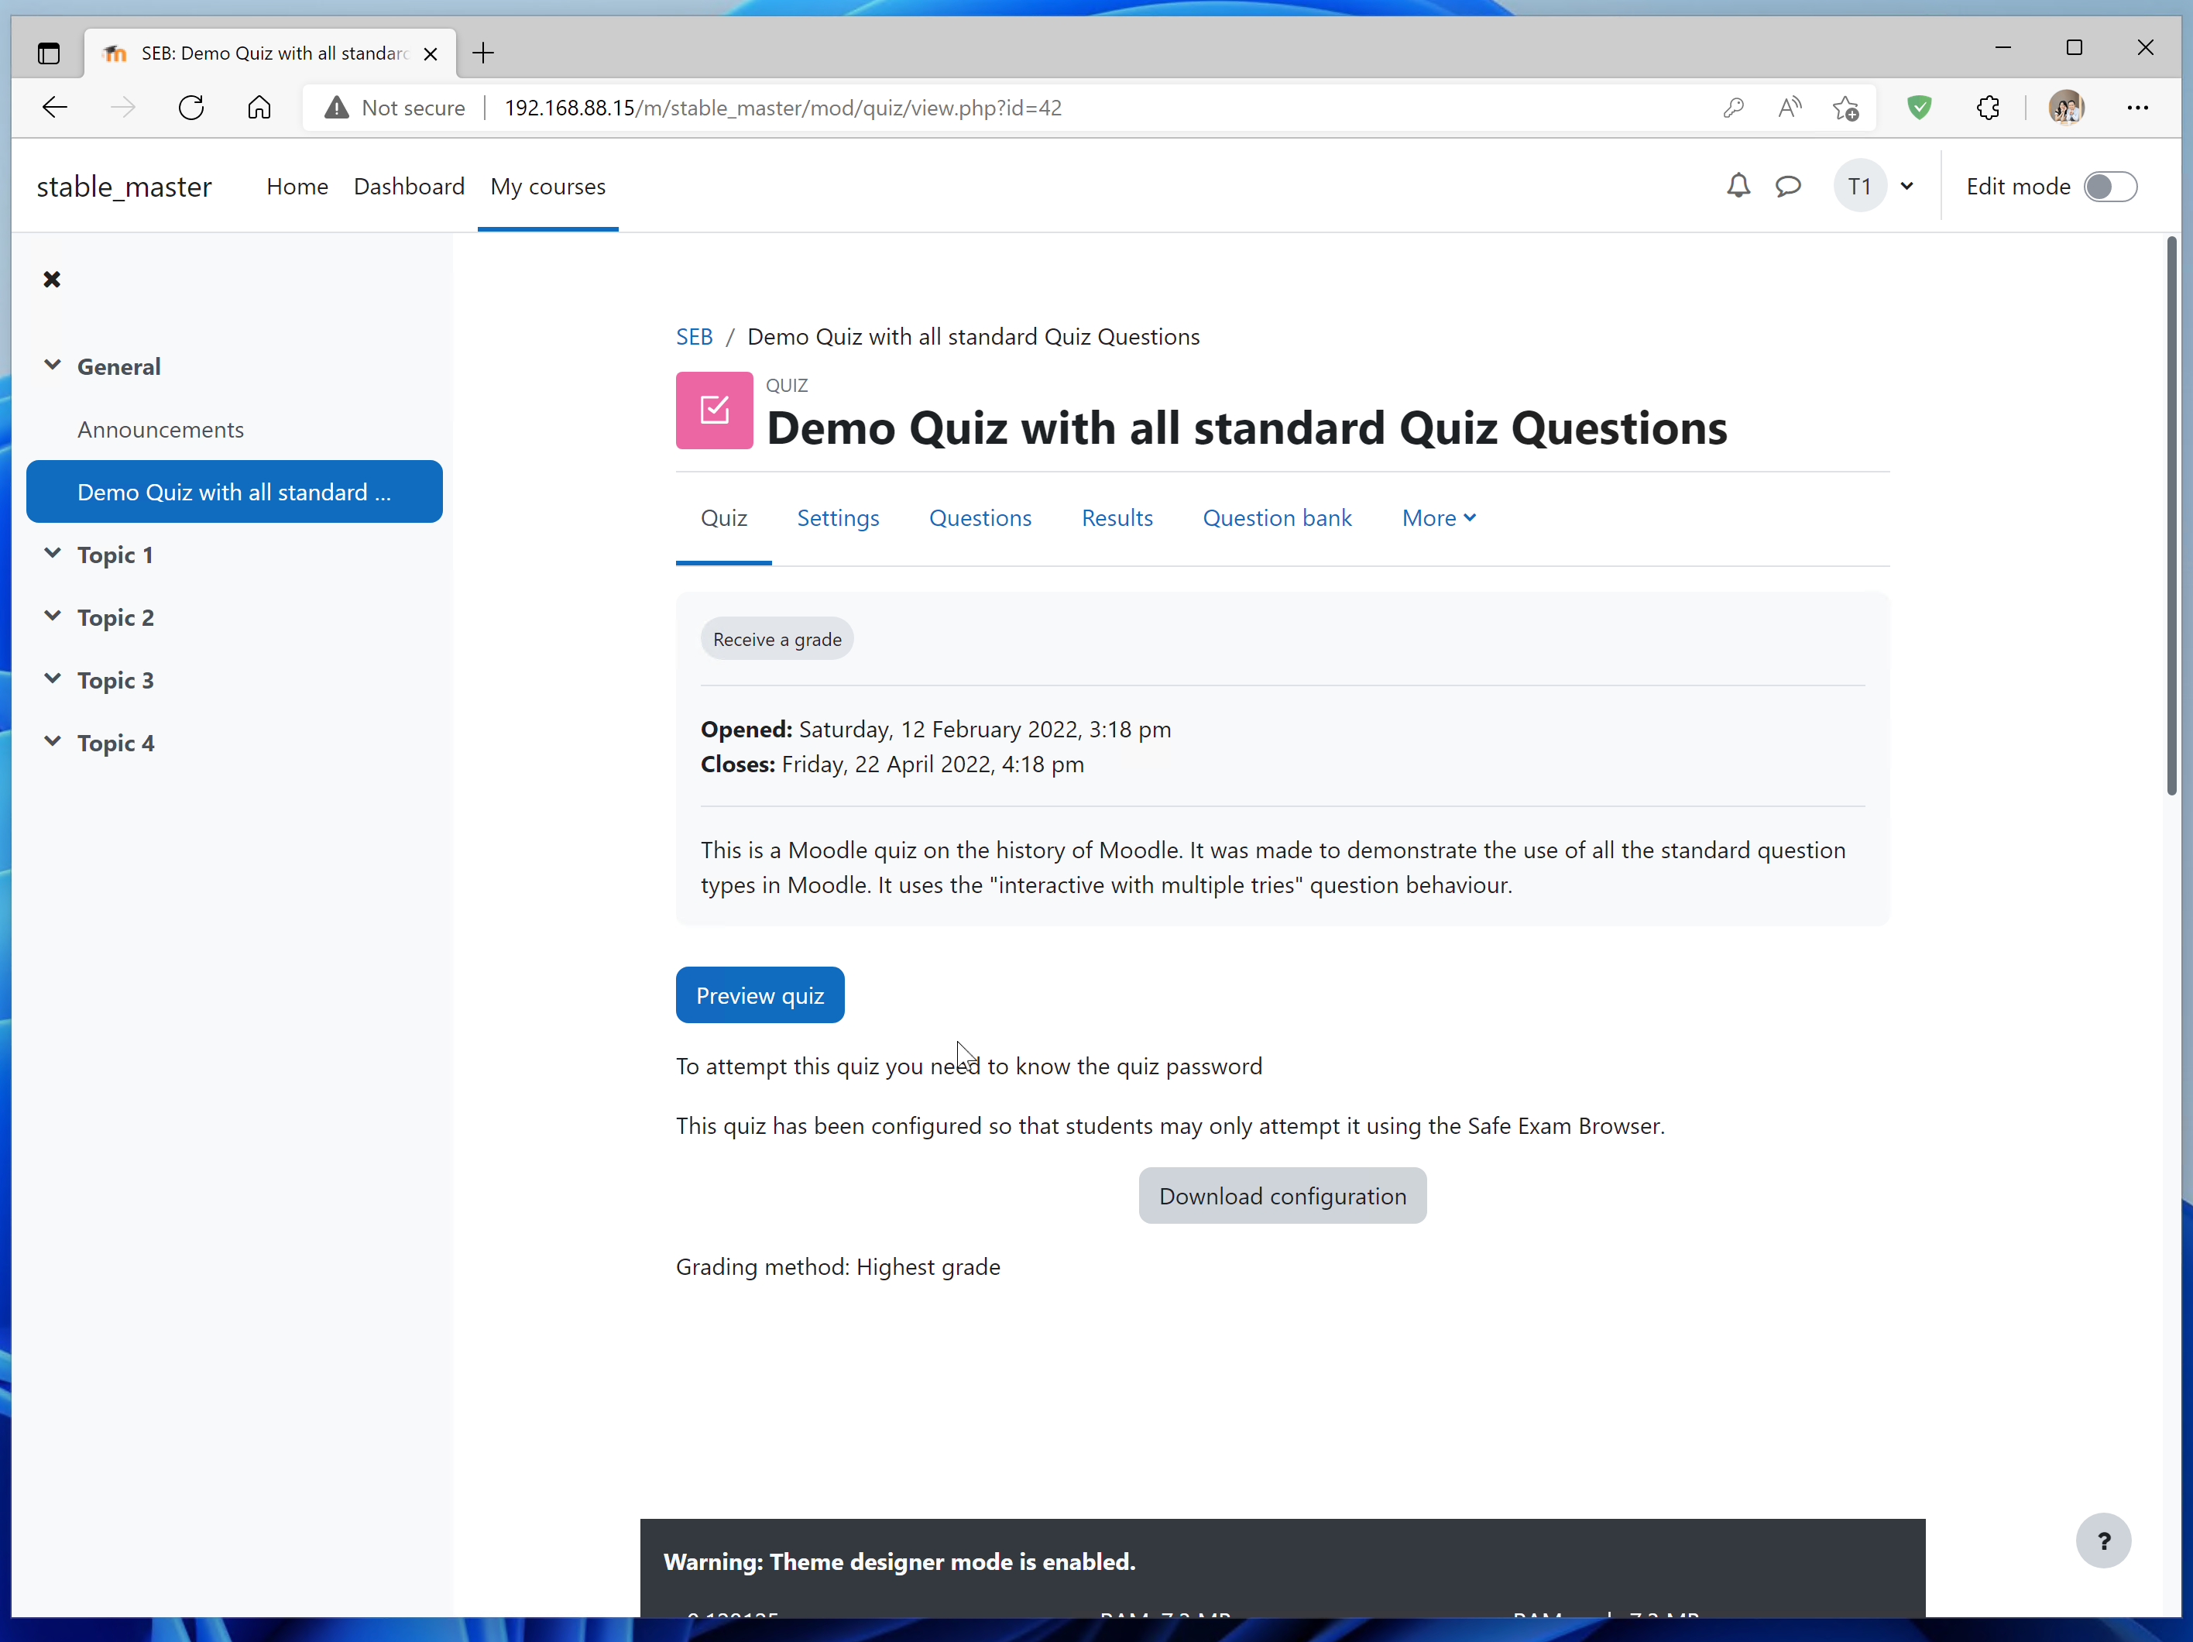The width and height of the screenshot is (2193, 1642).
Task: Click the browser forward arrow
Action: pyautogui.click(x=123, y=107)
